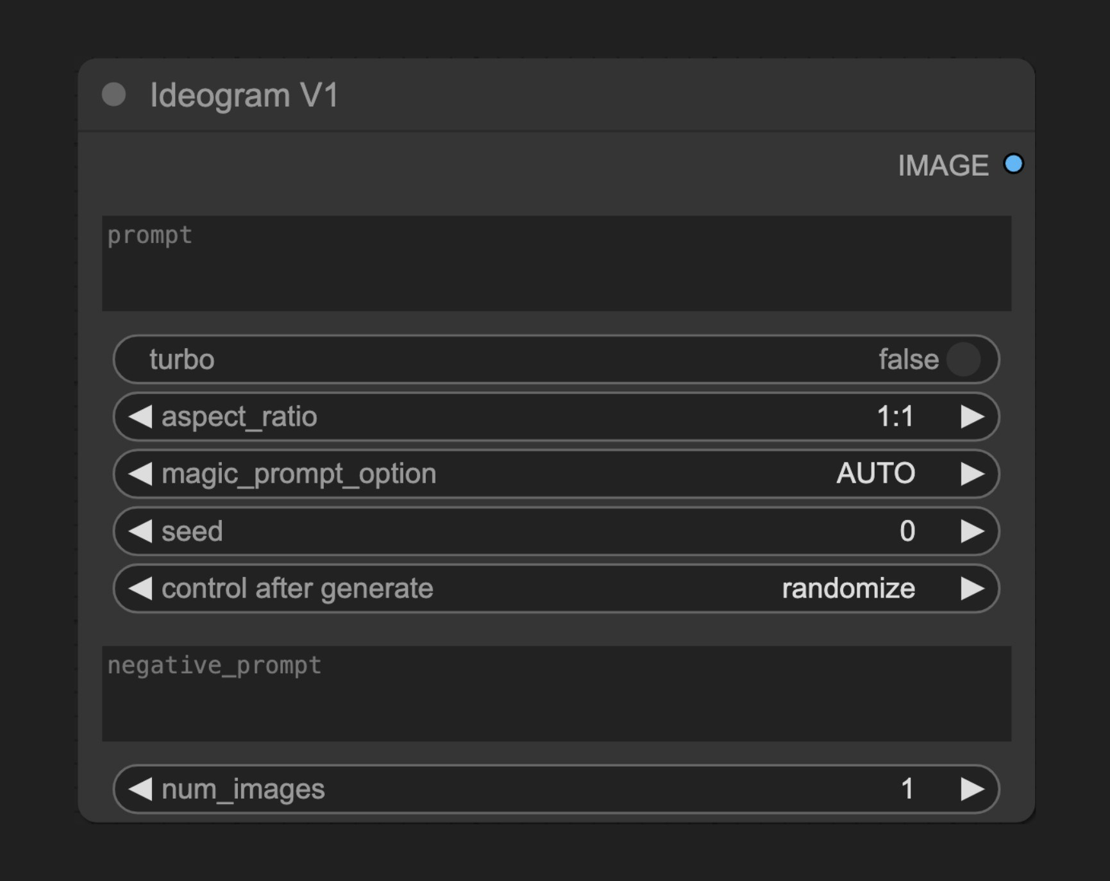
Task: Increase the seed value
Action: [972, 531]
